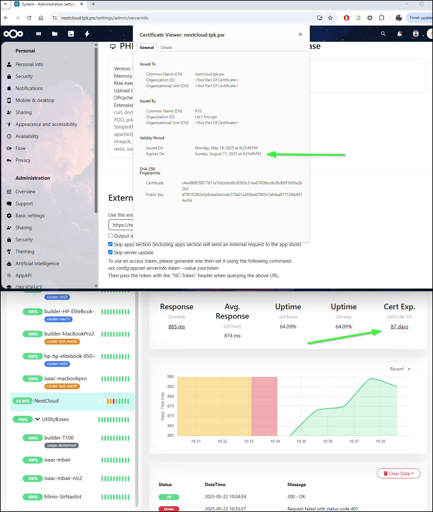Click the 64.09% uptime badge for NextCloud
Image resolution: width=433 pixels, height=512 pixels.
click(x=23, y=401)
